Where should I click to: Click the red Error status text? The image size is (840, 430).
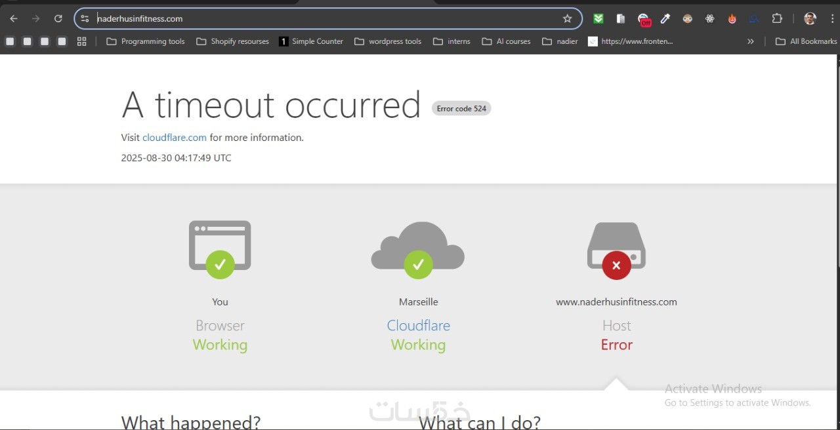[x=617, y=345]
